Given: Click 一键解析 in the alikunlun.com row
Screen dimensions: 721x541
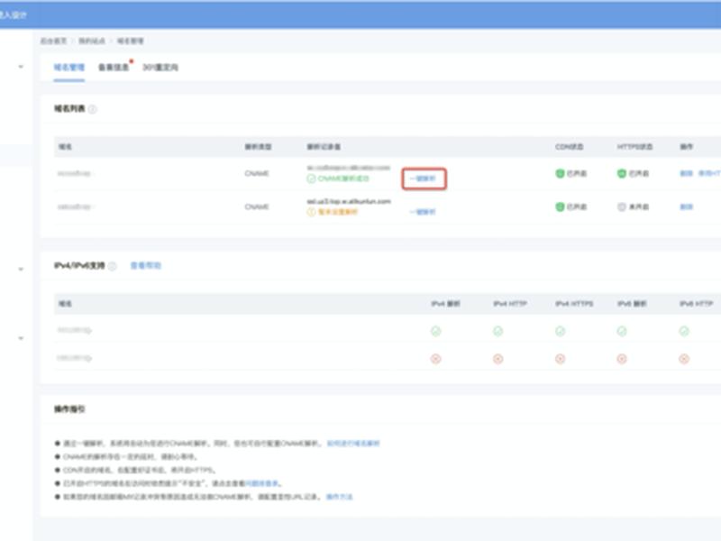Looking at the screenshot, I should pyautogui.click(x=423, y=212).
